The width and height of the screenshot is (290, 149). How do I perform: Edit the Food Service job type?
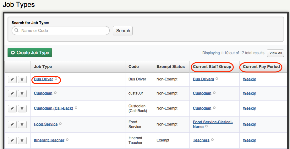pyautogui.click(x=12, y=125)
